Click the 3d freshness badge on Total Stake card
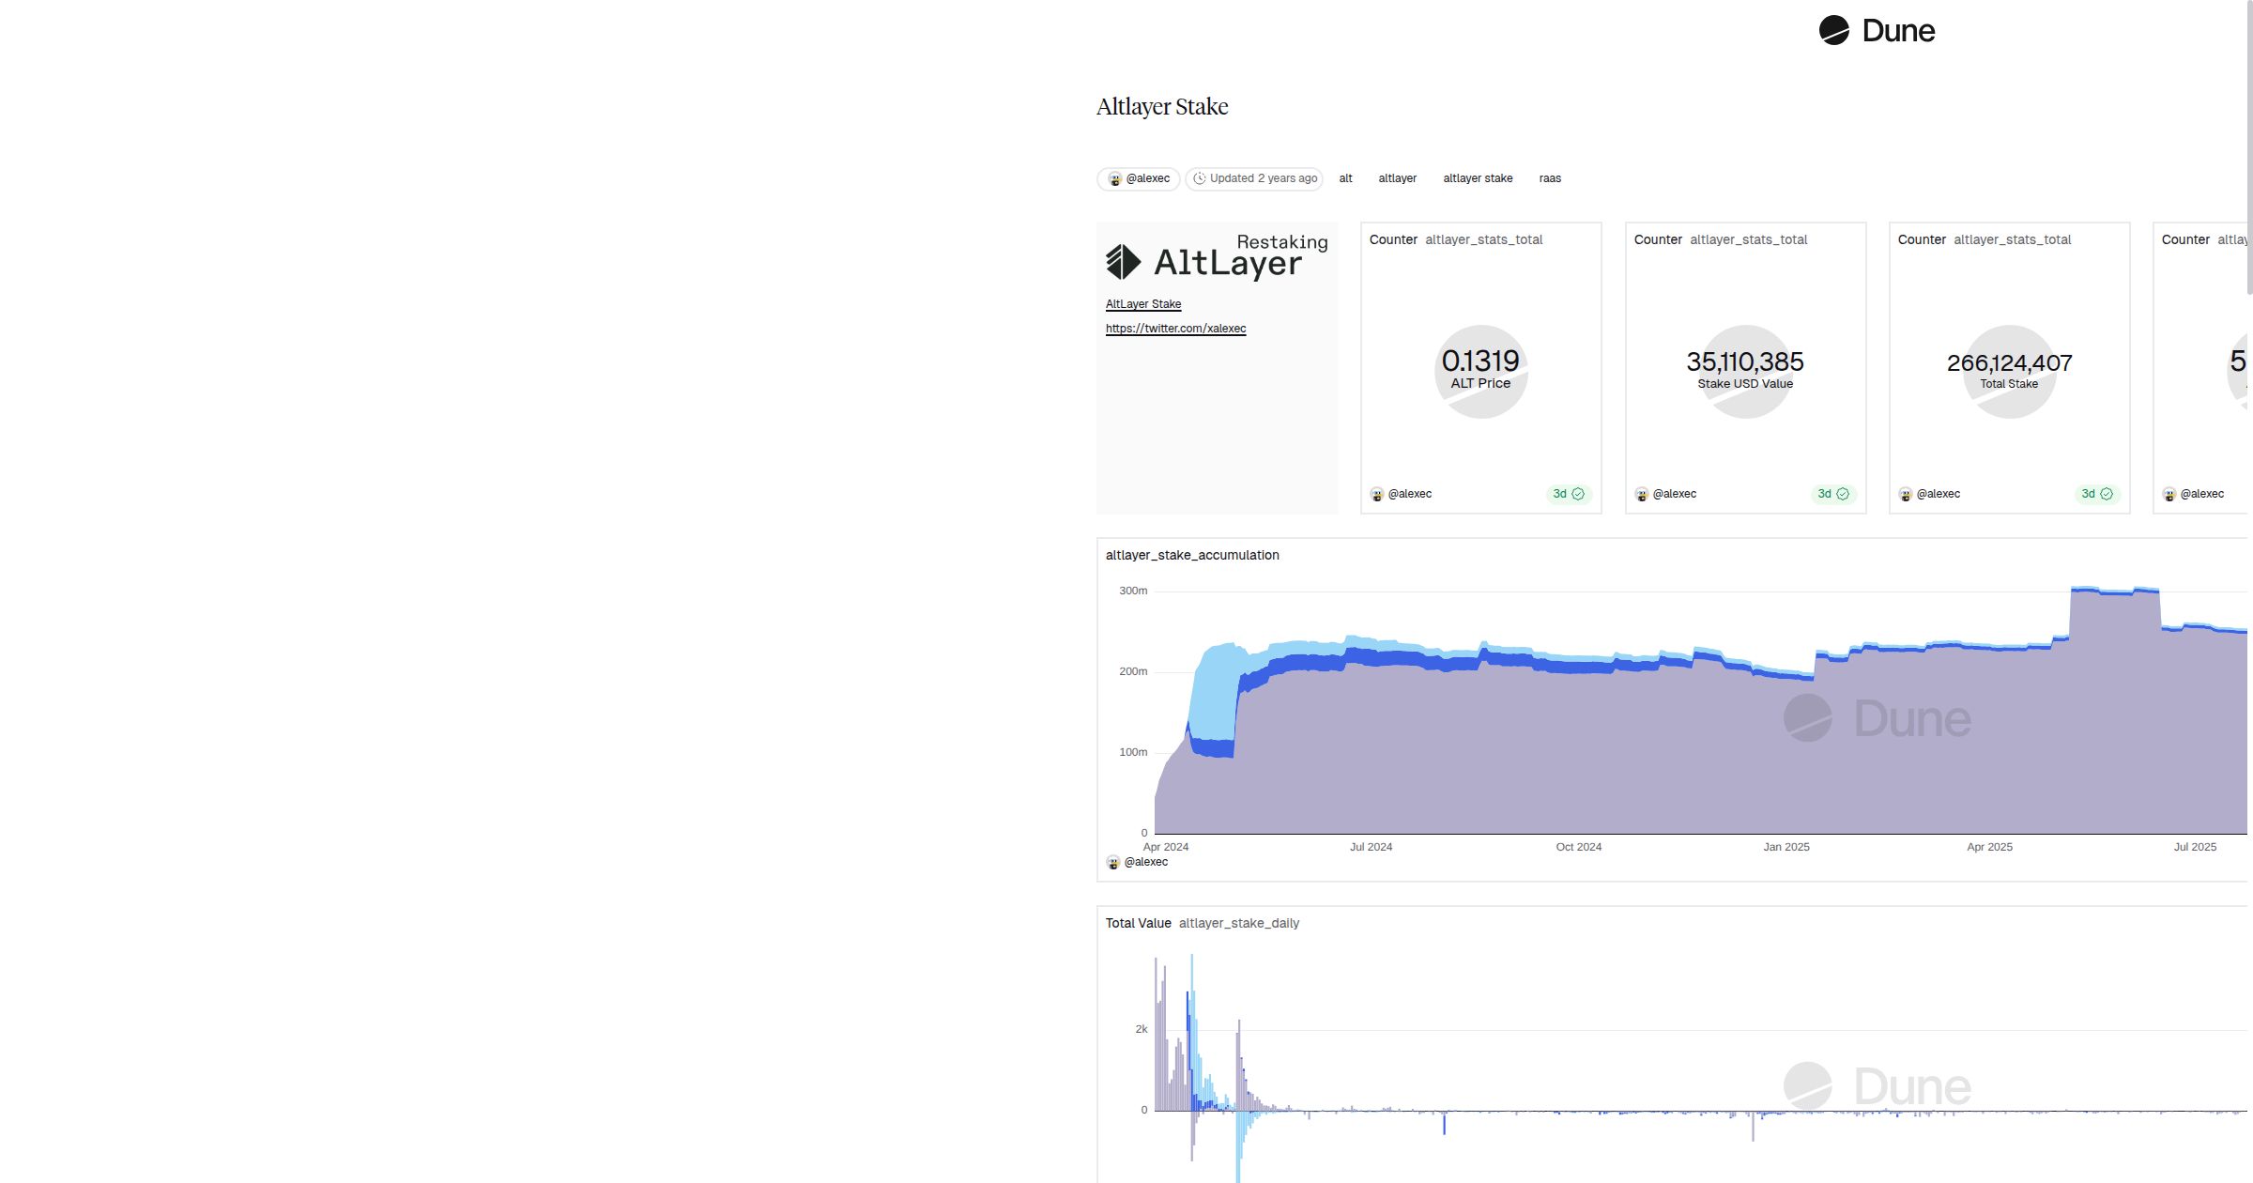The image size is (2253, 1183). pos(2096,494)
